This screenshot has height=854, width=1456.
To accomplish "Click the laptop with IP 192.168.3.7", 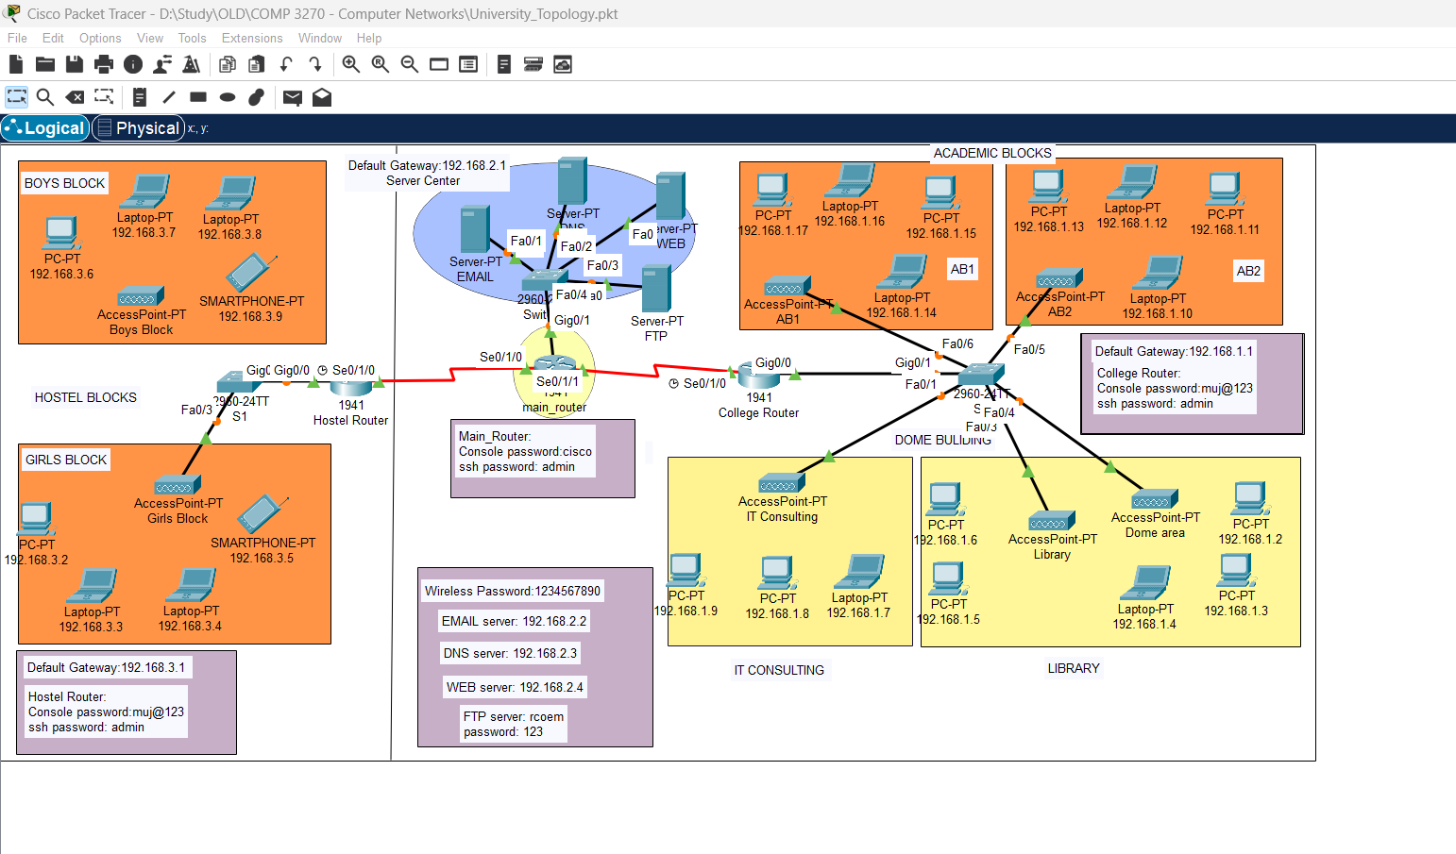I will point(144,192).
